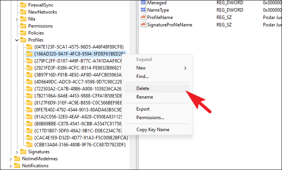Click the NewNetworks folder icon
Image resolution: width=282 pixels, height=170 pixels.
pyautogui.click(x=23, y=12)
